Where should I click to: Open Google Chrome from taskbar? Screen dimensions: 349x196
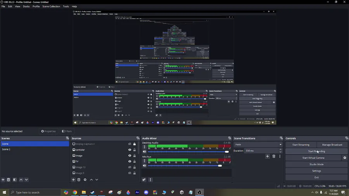tap(75, 193)
